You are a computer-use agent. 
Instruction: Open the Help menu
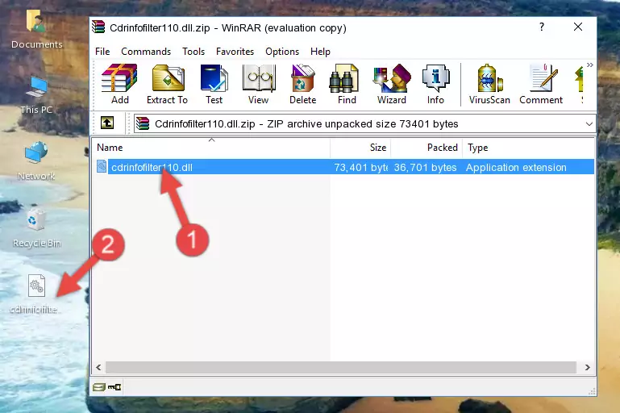click(x=320, y=52)
